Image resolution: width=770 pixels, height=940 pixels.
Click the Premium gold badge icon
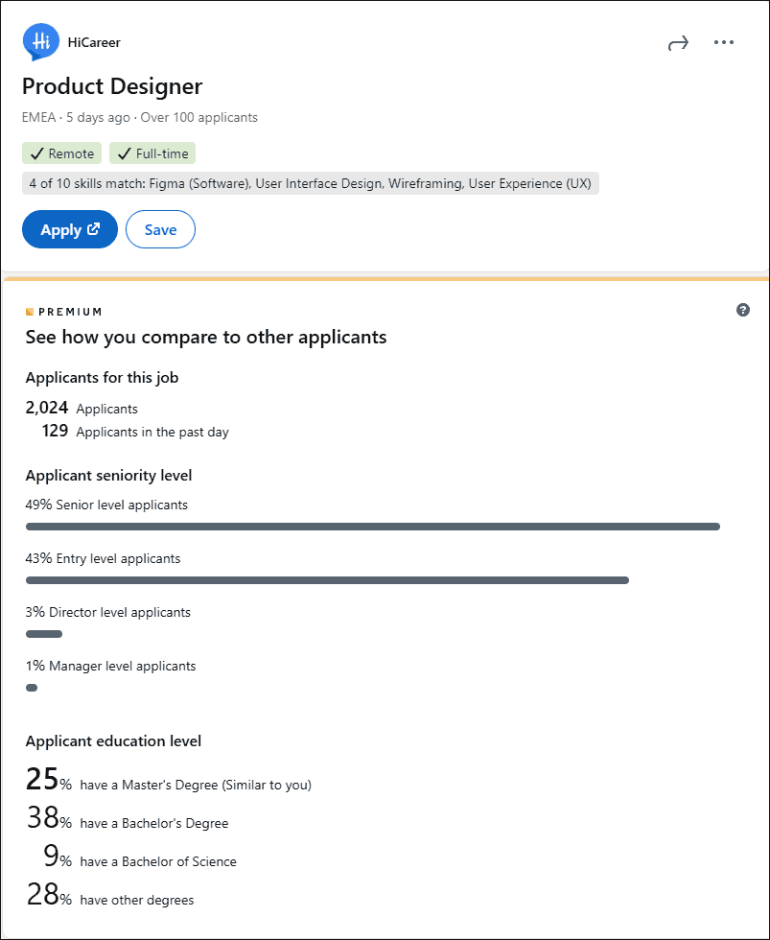pos(30,312)
